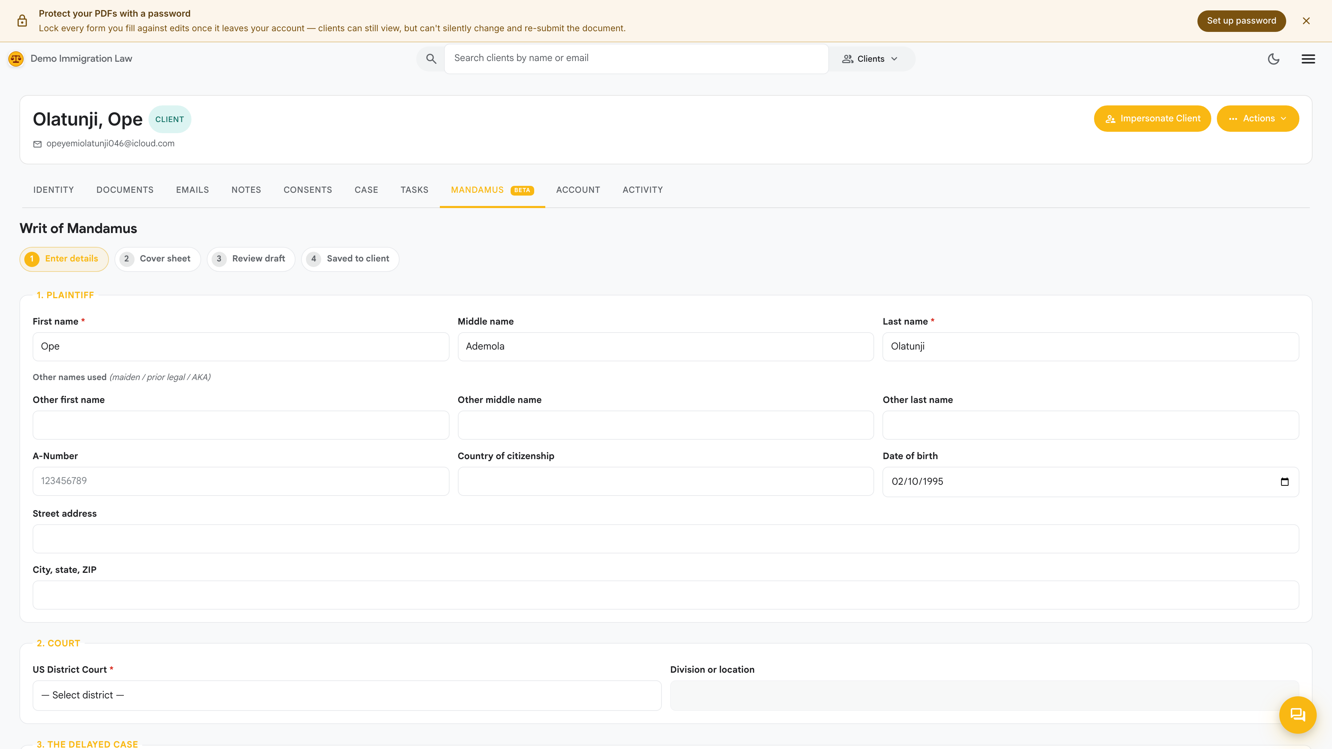Viewport: 1332px width, 749px height.
Task: Go to step 3 Review draft
Action: pos(251,259)
